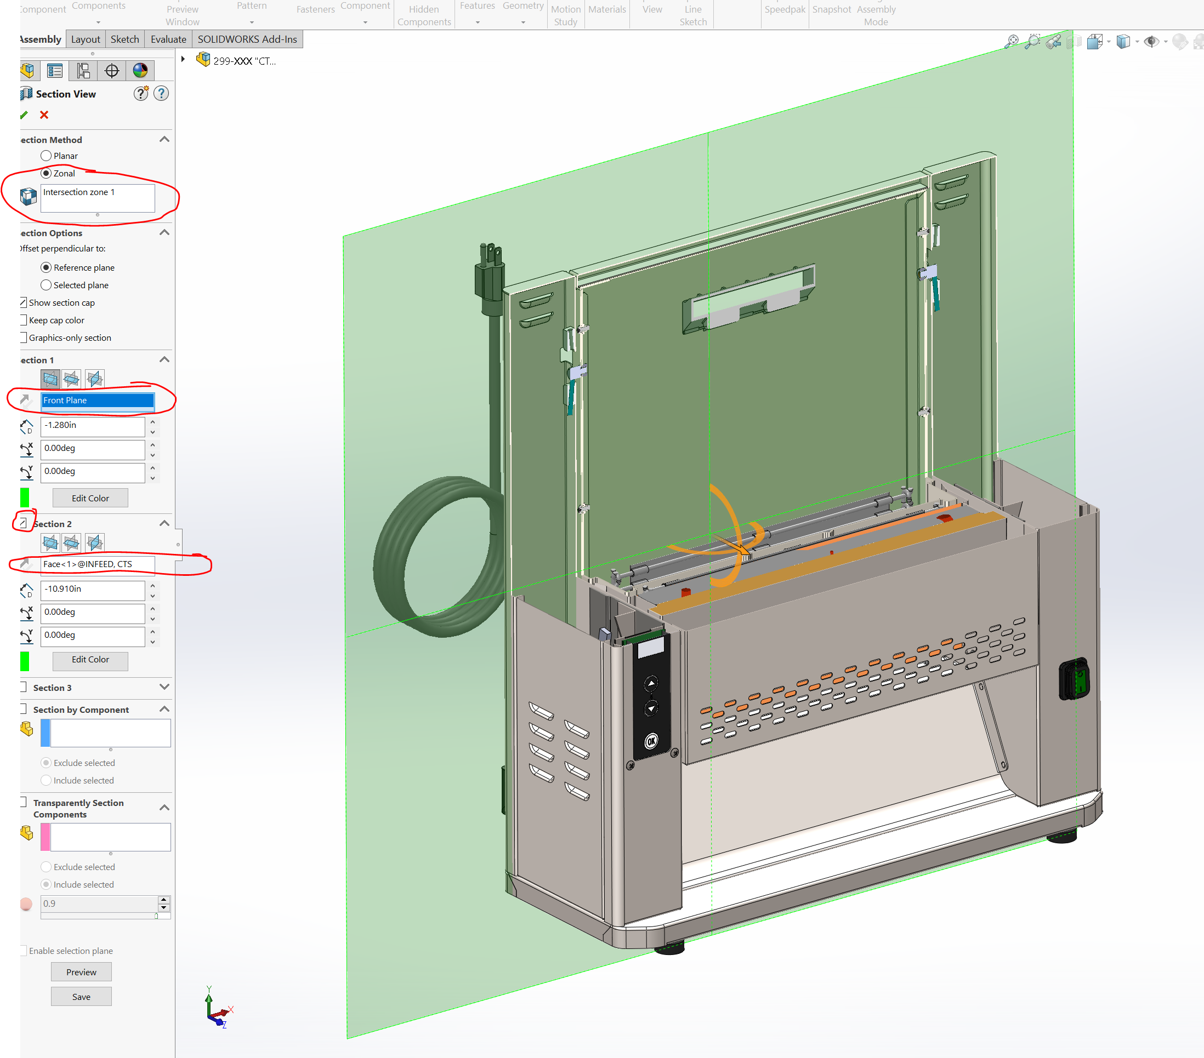Open the DimXpert target icon tab

[x=112, y=71]
